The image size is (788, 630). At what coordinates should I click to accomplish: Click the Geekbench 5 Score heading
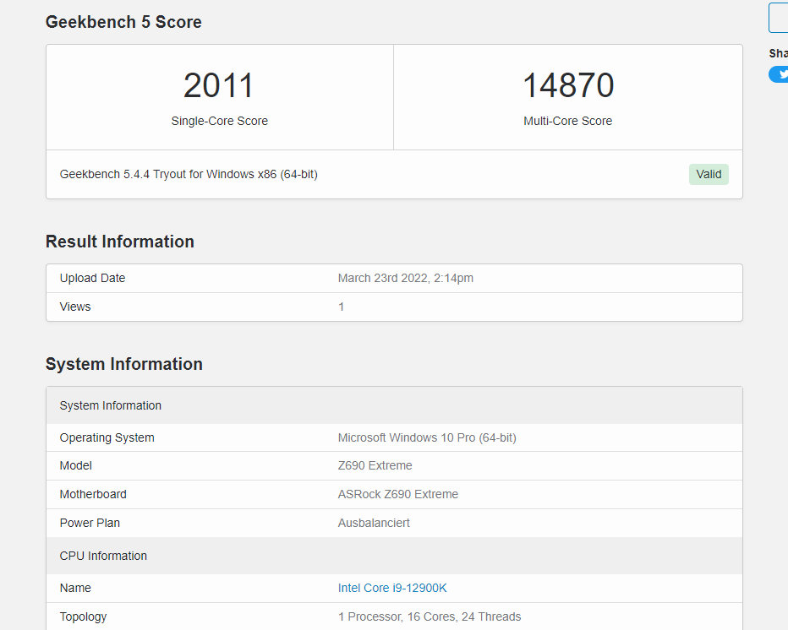[x=123, y=22]
